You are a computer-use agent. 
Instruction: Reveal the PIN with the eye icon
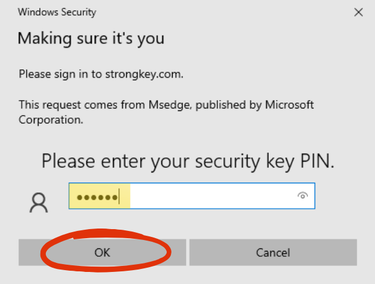303,195
